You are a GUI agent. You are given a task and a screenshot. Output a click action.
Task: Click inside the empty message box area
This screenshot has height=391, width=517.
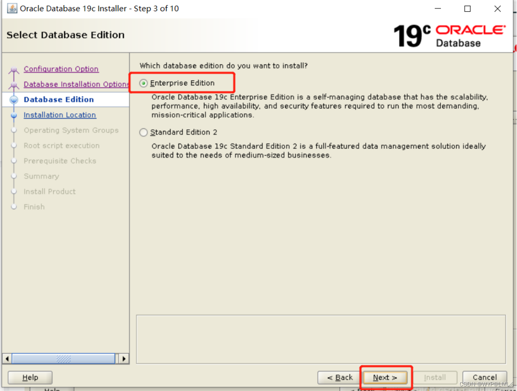tap(321, 339)
